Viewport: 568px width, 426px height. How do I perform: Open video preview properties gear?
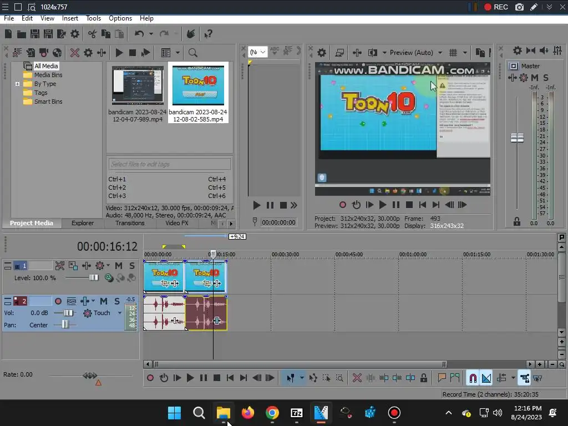click(x=321, y=53)
